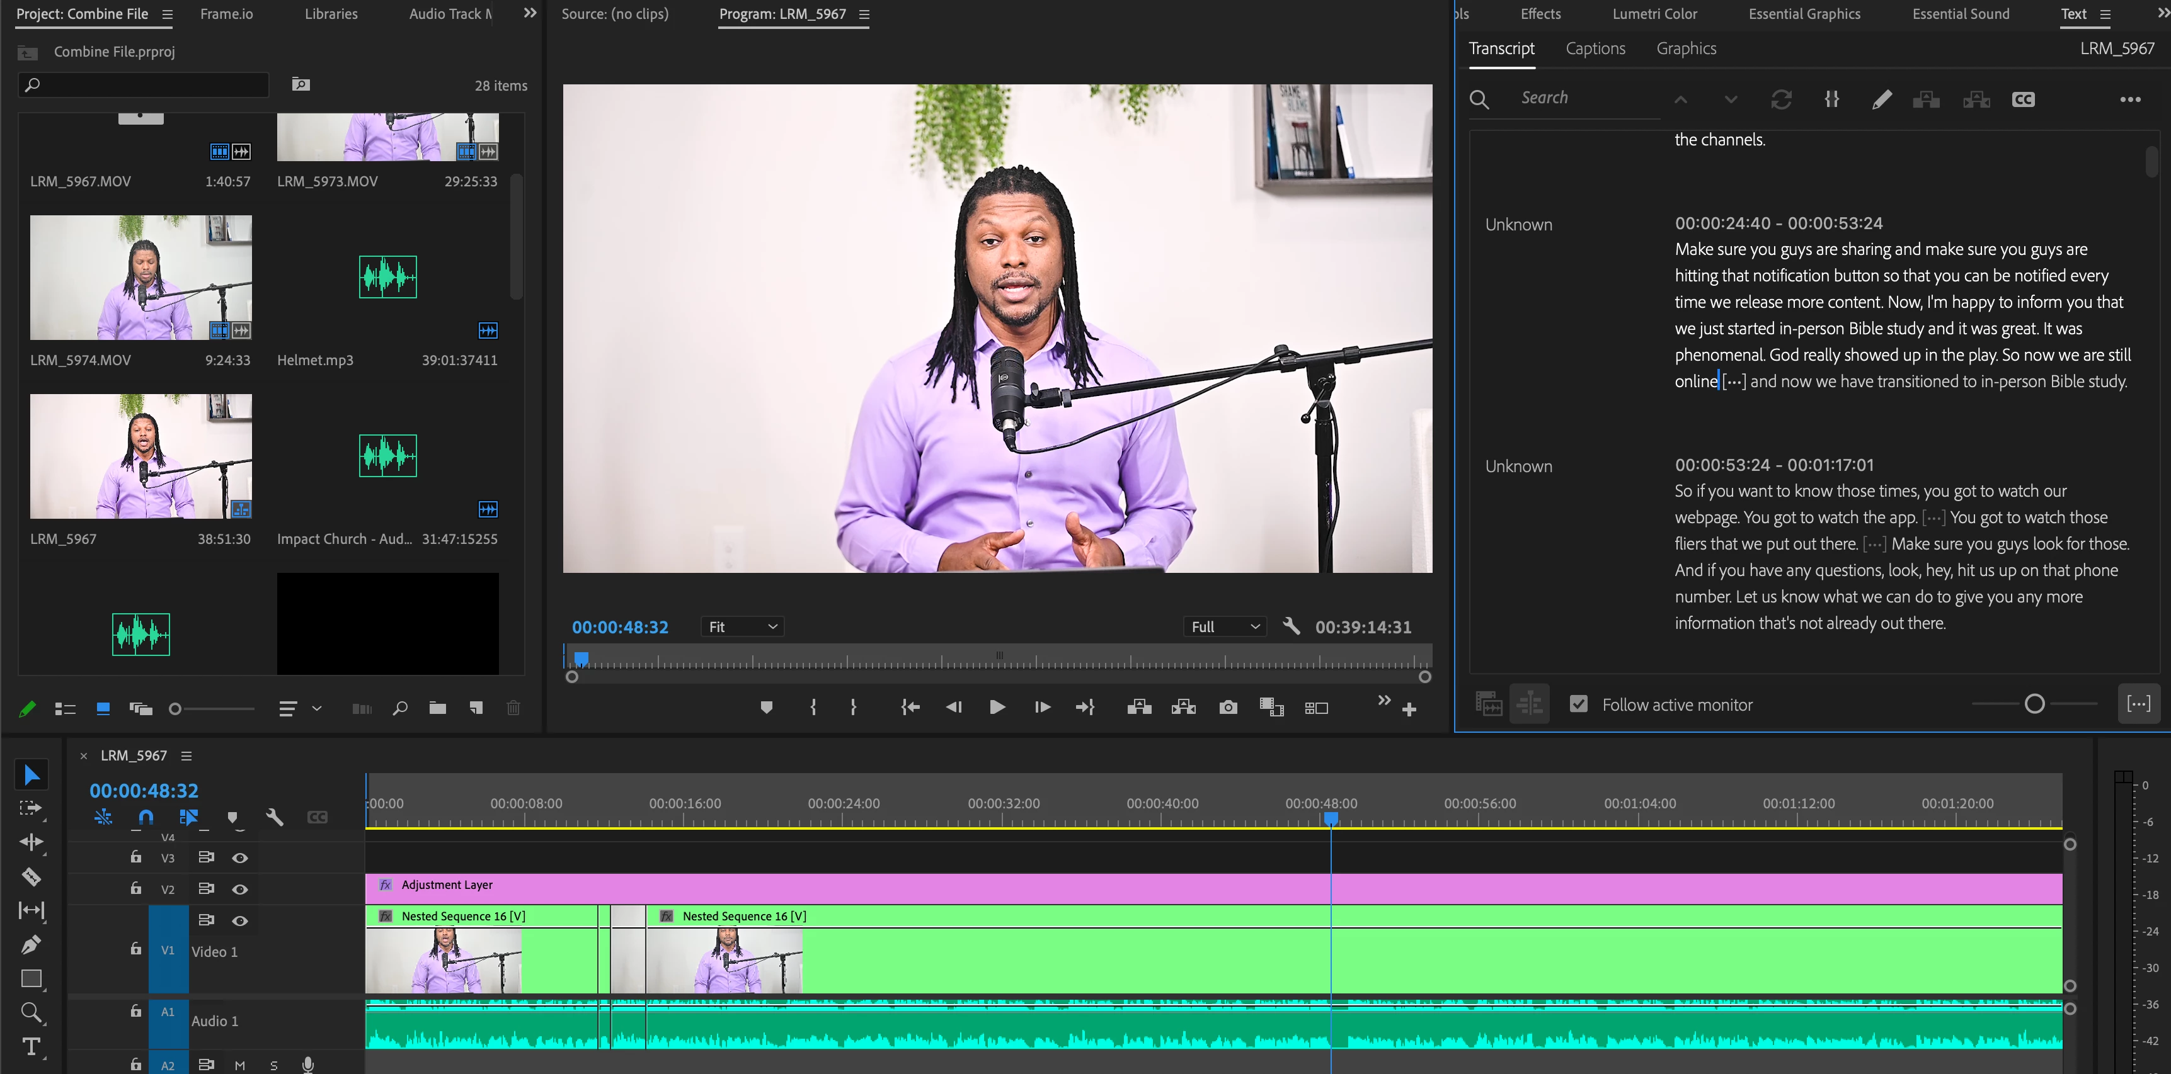Screen dimensions: 2171x1074
Task: Select the Razor tool
Action: [31, 877]
